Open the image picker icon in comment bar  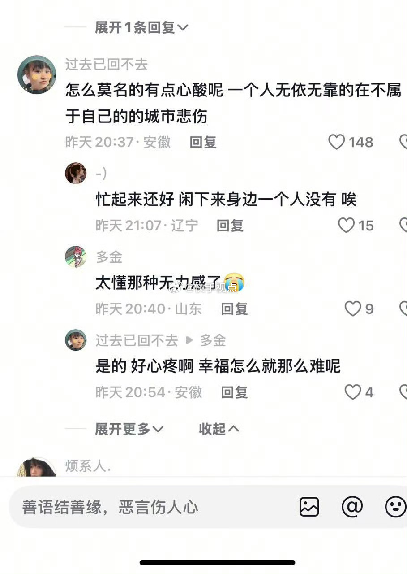(x=309, y=507)
